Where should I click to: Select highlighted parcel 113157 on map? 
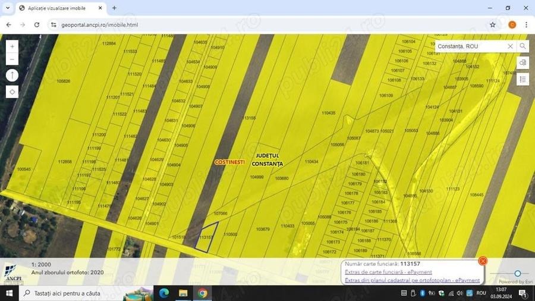coord(206,238)
